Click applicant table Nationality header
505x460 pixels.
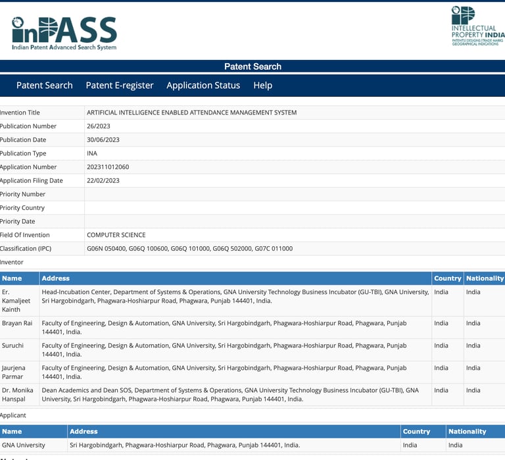[x=475, y=431]
